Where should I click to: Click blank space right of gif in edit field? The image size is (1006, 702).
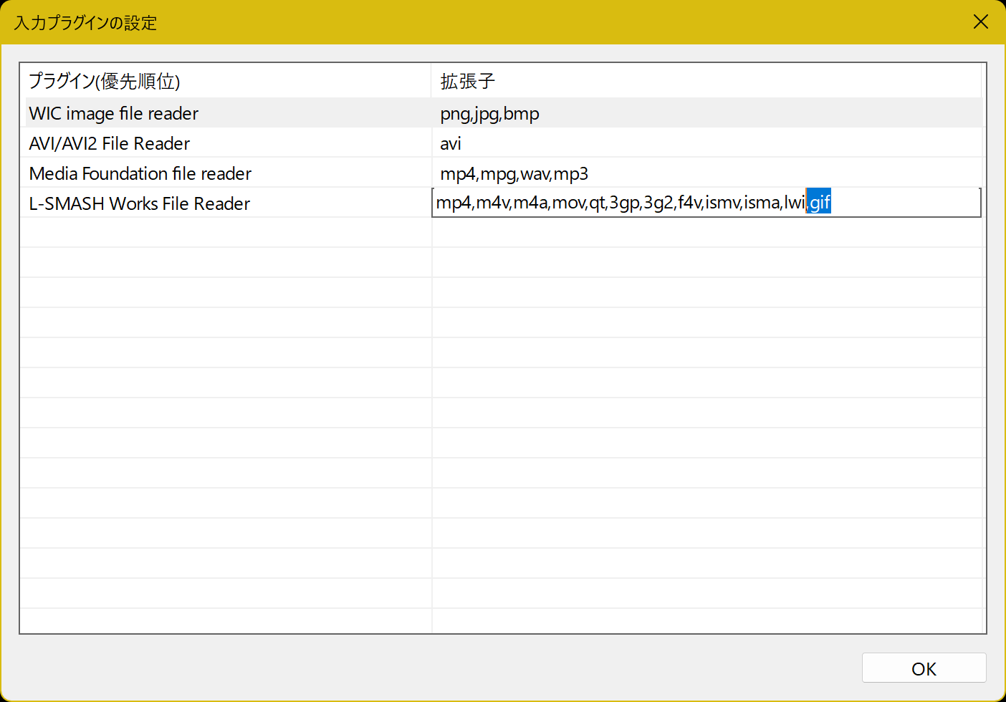point(903,203)
